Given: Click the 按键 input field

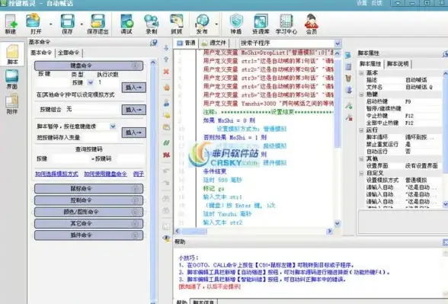Looking at the screenshot, I should click(x=53, y=82).
